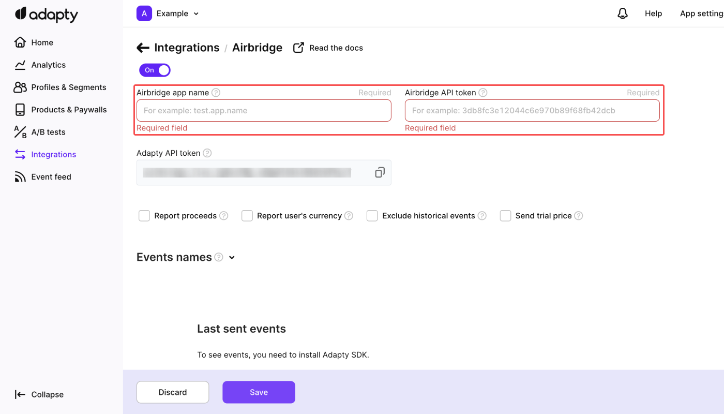Click help icon beside Exclude historical events
This screenshot has height=414, width=724.
tap(482, 216)
